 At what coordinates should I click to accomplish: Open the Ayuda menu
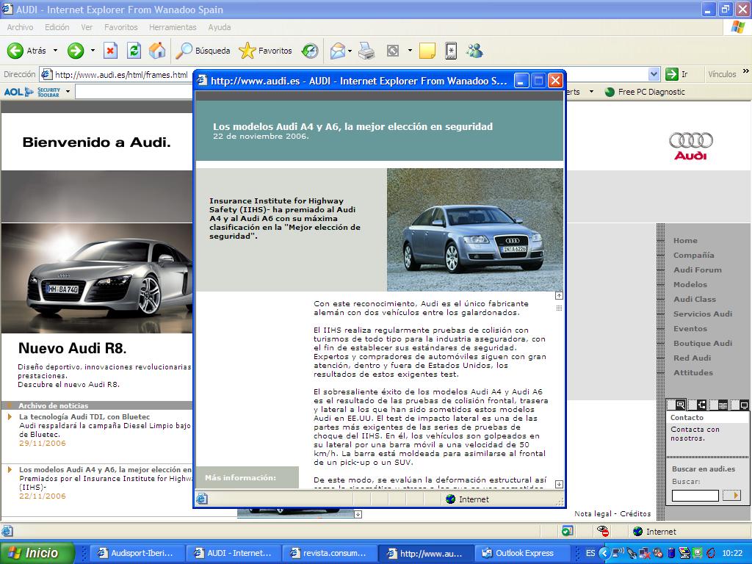point(219,27)
